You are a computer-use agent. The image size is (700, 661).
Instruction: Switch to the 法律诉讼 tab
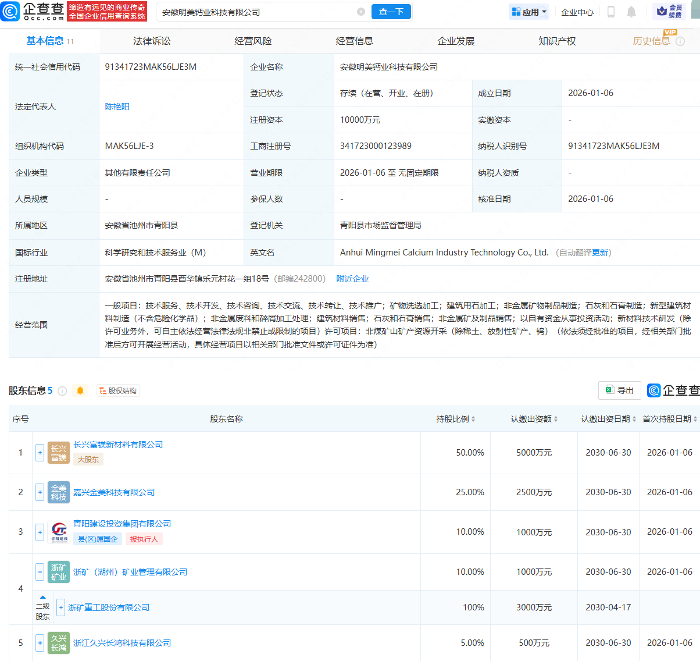pyautogui.click(x=152, y=41)
